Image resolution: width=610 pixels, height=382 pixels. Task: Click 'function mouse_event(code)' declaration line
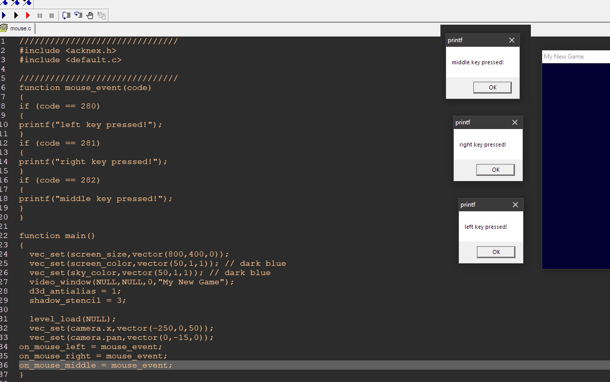click(x=85, y=87)
